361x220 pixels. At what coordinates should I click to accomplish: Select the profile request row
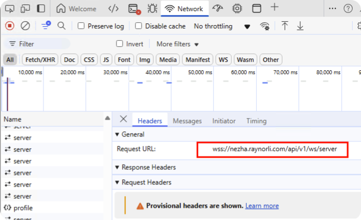click(52, 208)
